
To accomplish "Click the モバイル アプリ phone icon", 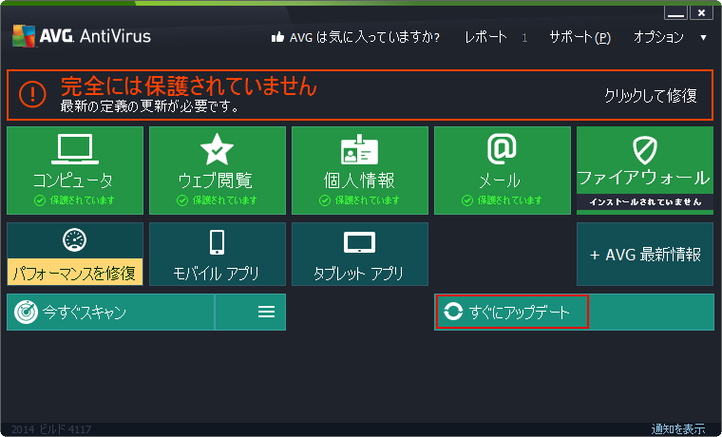I will tap(217, 242).
